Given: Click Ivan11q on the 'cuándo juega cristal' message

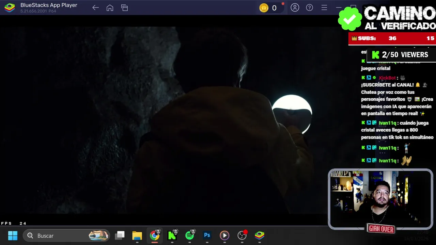Looking at the screenshot, I should (x=387, y=123).
